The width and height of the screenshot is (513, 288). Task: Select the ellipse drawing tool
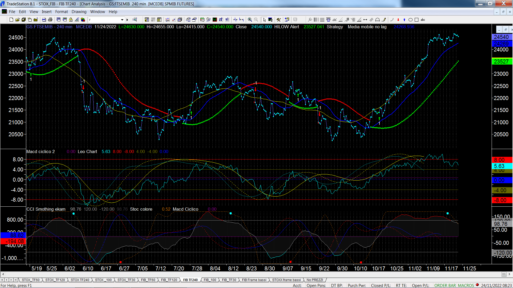click(x=410, y=20)
